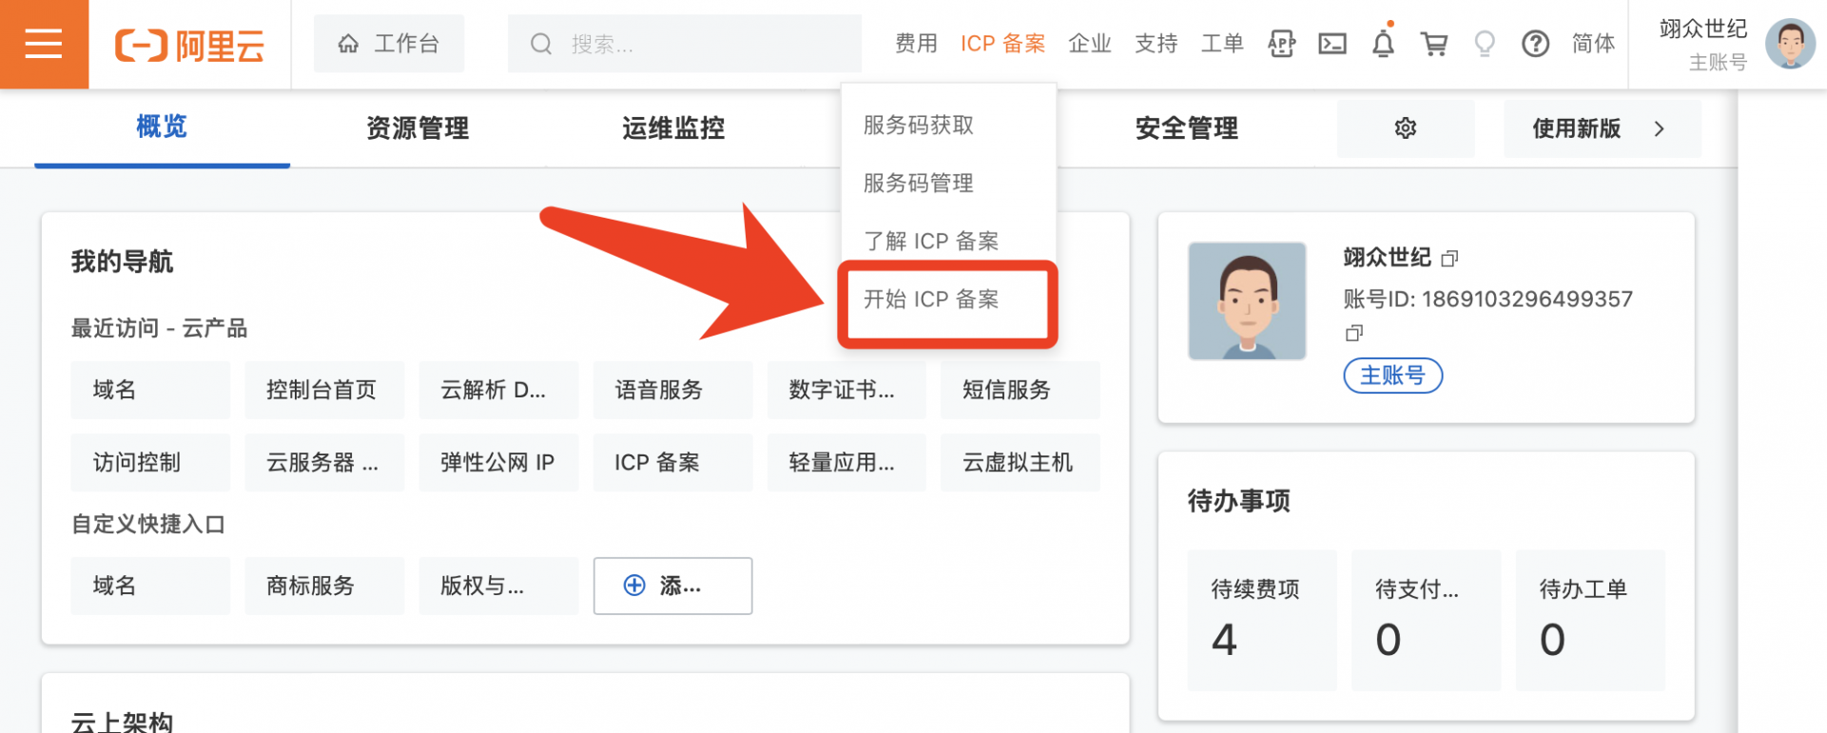Open 待续费项 count card
Screen dimensions: 1827x733
click(x=1262, y=620)
